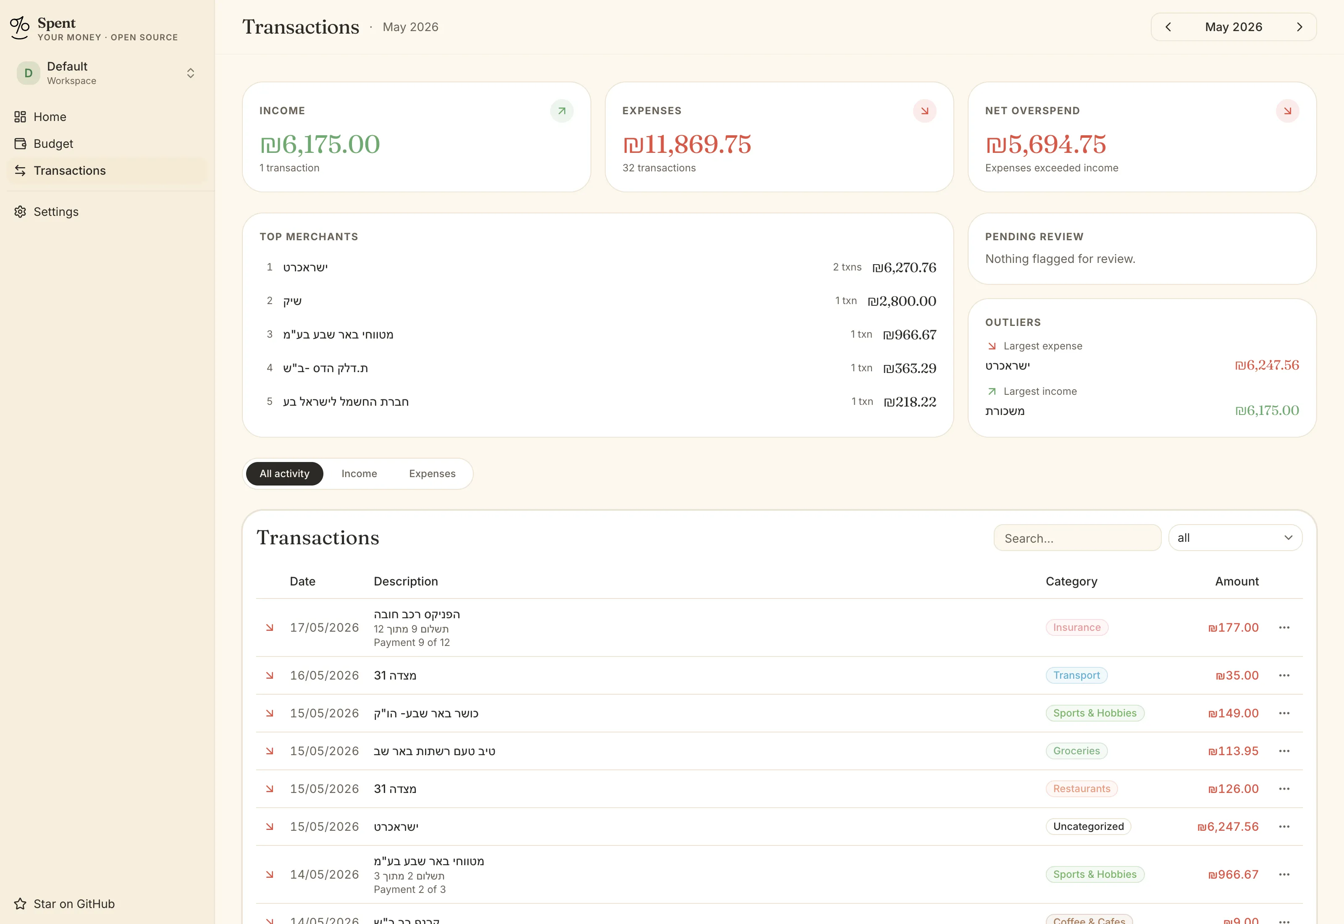
Task: Click the Net Overspend arrow icon
Action: coord(1287,111)
